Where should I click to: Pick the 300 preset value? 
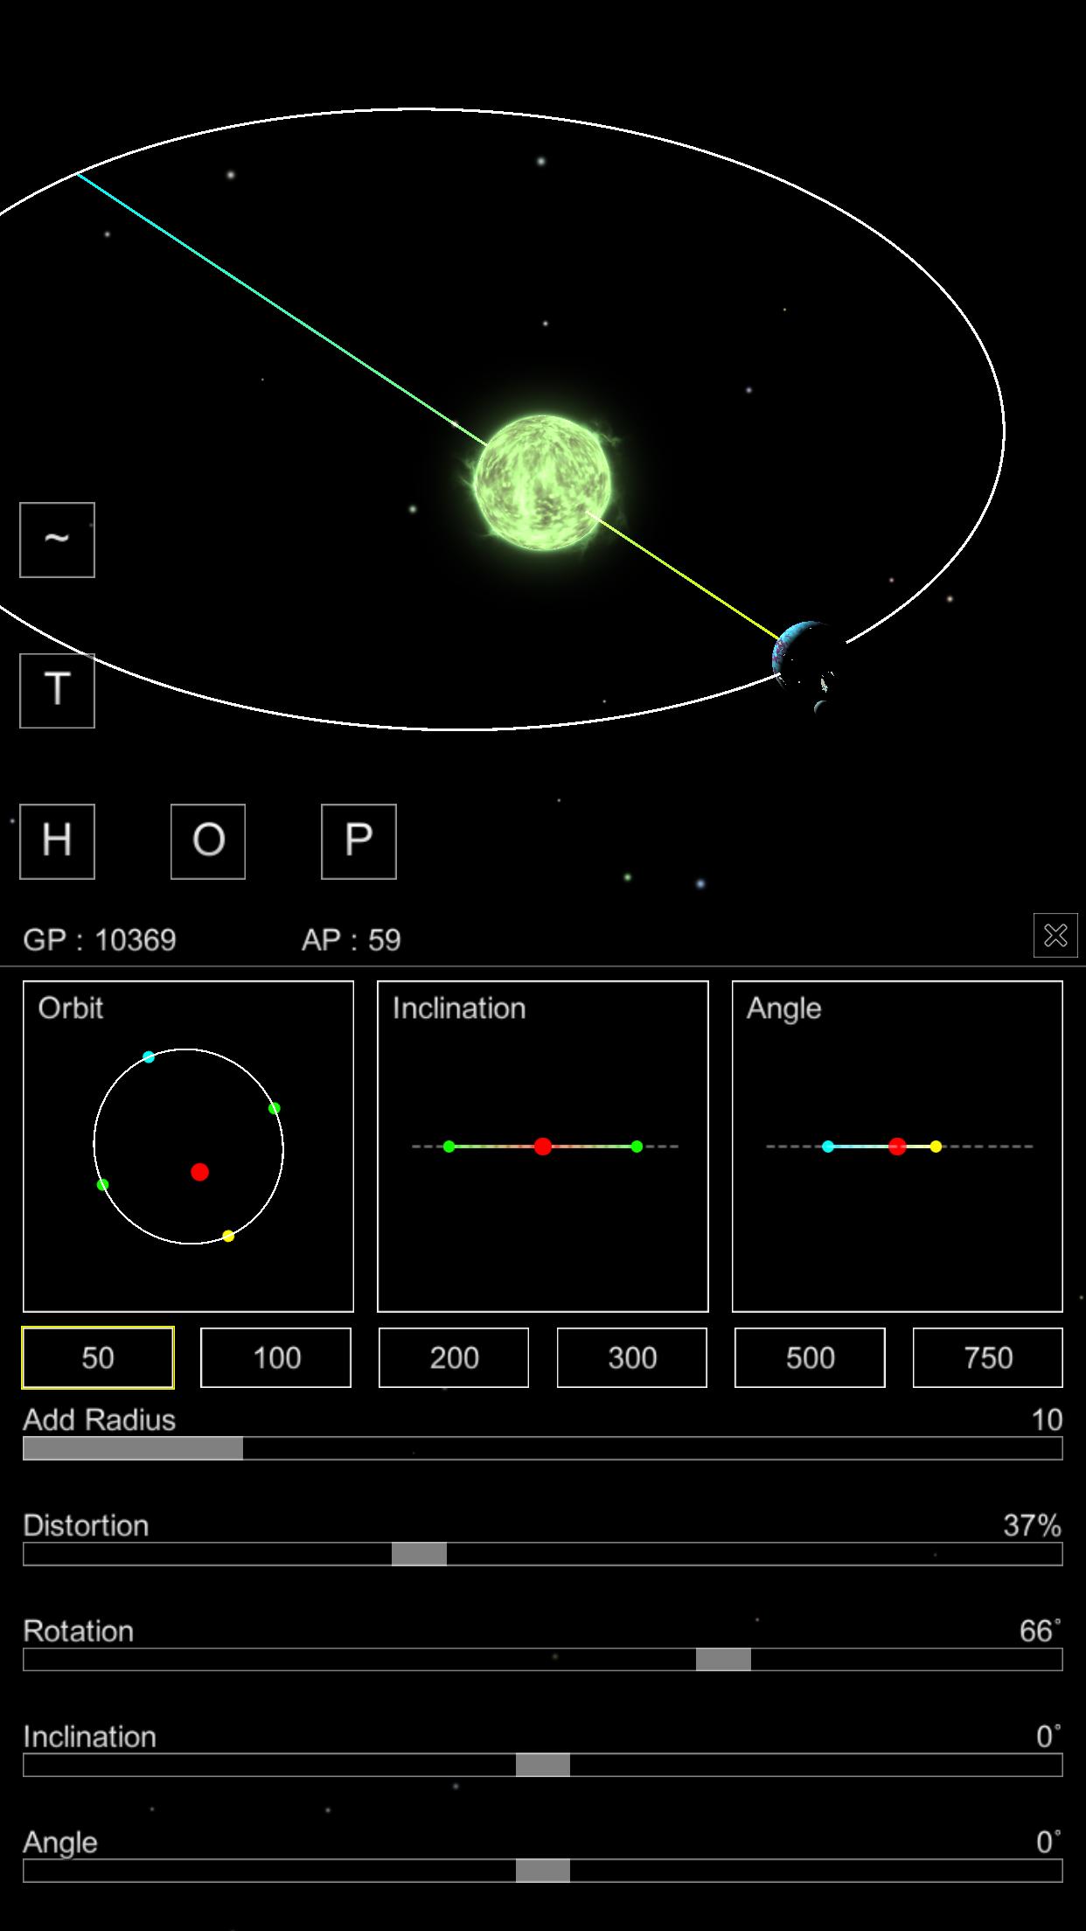click(x=632, y=1357)
